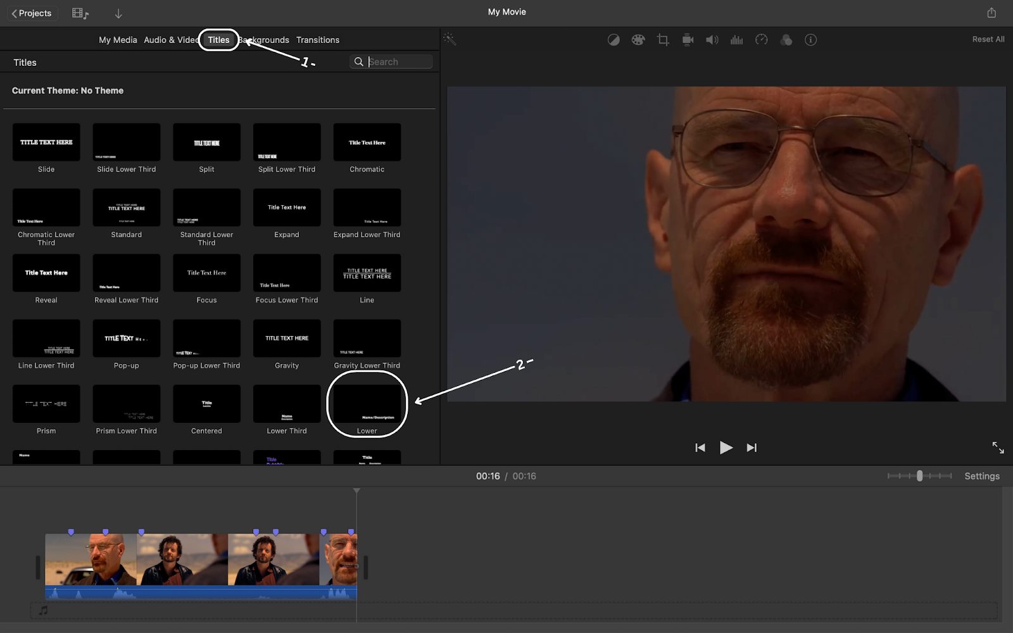Click the titles Search field
This screenshot has height=633, width=1013.
(x=391, y=61)
